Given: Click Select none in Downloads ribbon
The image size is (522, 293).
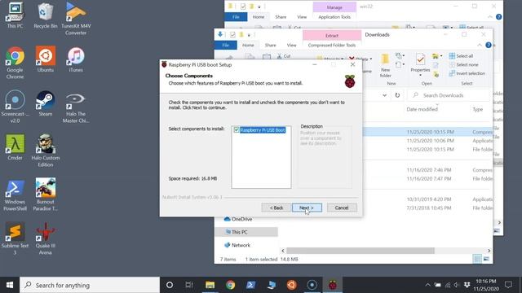Looking at the screenshot, I should [x=464, y=65].
